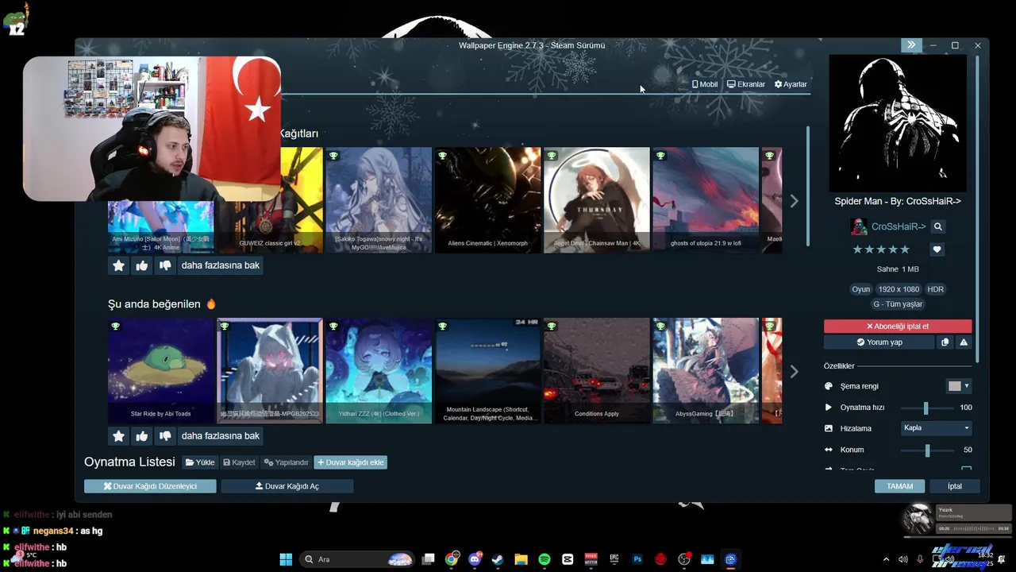Click Kaydet in Oynatma Listesi

[239, 462]
